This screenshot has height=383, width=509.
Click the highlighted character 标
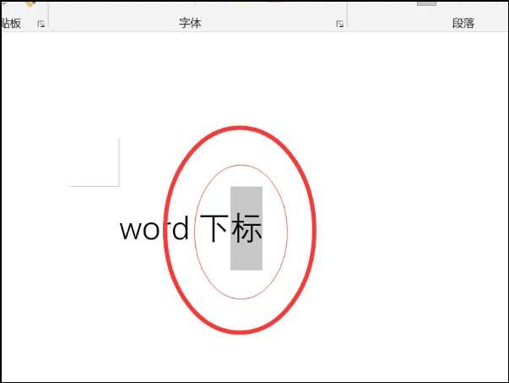tap(246, 228)
